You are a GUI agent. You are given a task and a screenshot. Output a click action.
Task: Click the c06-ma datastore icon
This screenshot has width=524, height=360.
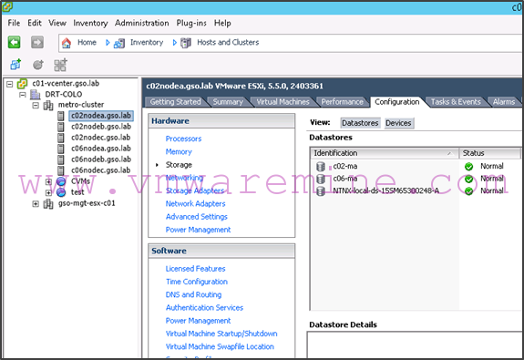coord(321,179)
